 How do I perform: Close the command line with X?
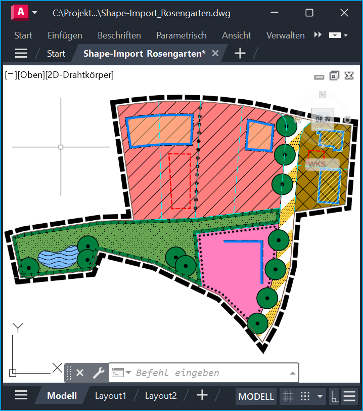coord(80,373)
